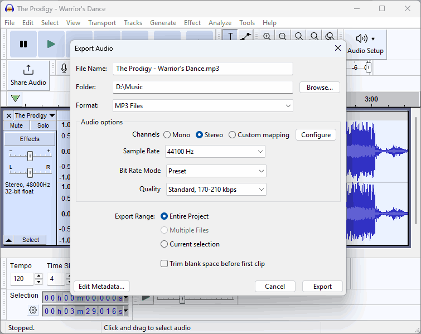The height and width of the screenshot is (334, 421).
Task: Click the track gain slider knob
Action: pos(30,156)
